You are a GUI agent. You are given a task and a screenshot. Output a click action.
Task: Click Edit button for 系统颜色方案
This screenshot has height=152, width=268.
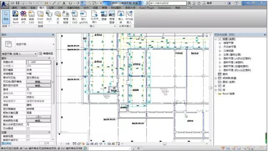38,121
